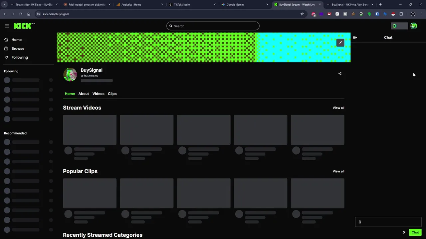Edit the channel banner with pencil icon
The width and height of the screenshot is (426, 239).
(x=340, y=43)
